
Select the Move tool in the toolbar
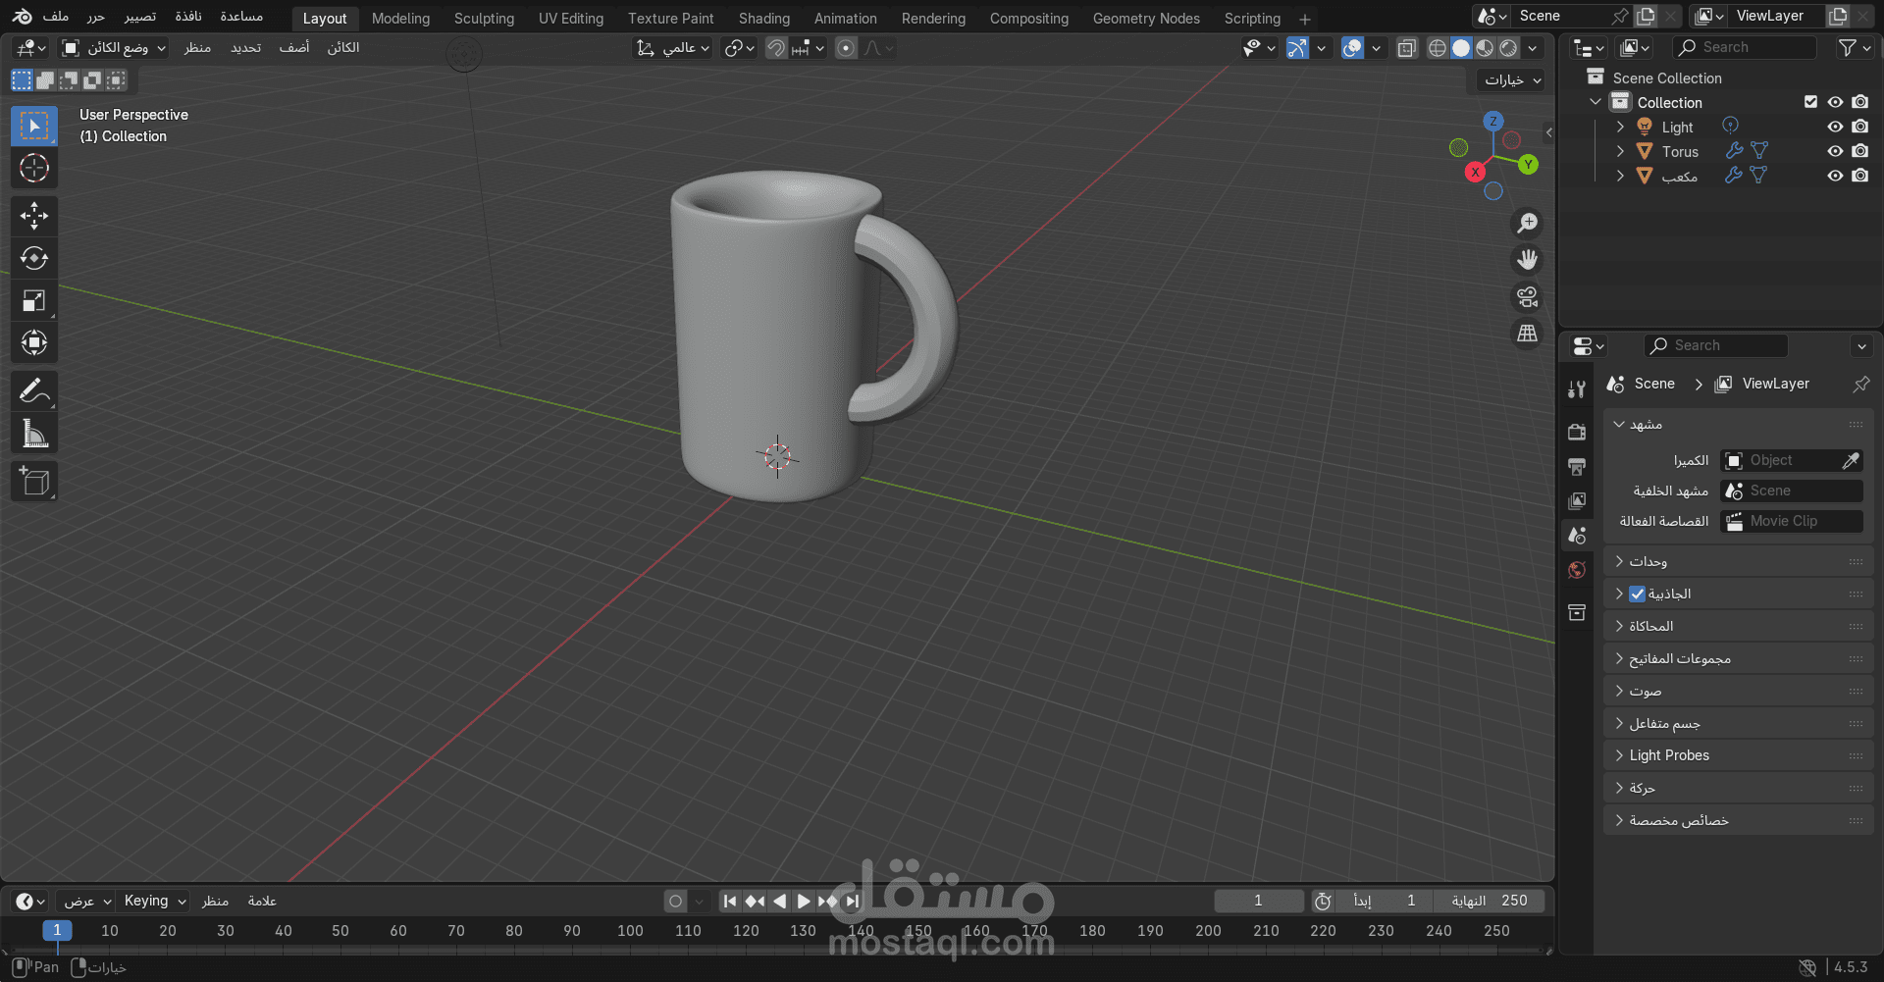point(34,215)
